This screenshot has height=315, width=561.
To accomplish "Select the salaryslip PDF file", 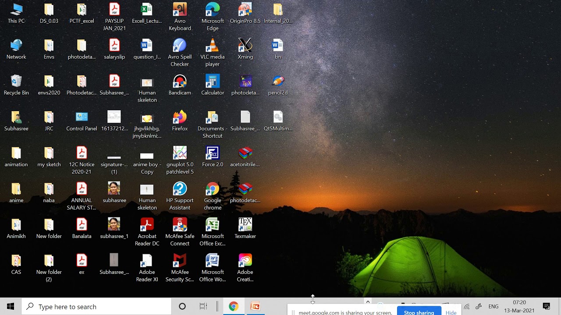I will [114, 49].
